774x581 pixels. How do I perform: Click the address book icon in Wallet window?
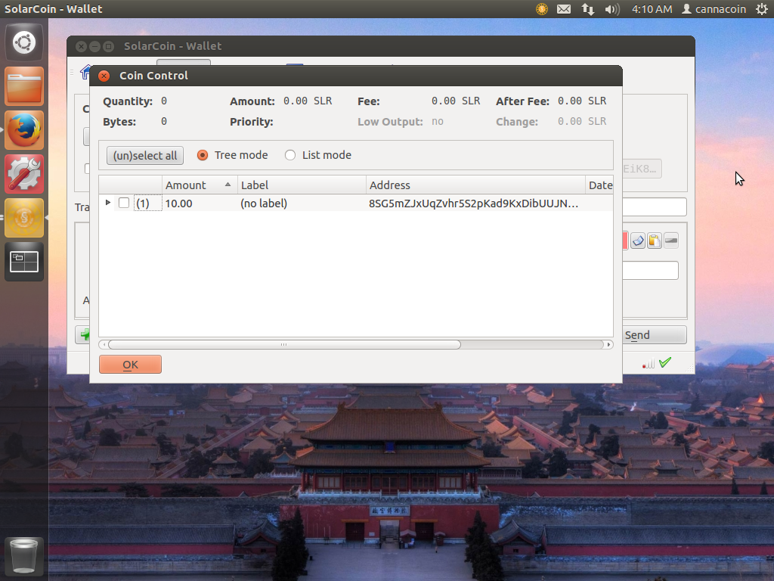tap(638, 241)
